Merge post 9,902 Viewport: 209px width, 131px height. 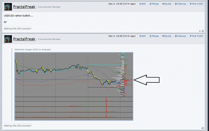[x=154, y=4]
